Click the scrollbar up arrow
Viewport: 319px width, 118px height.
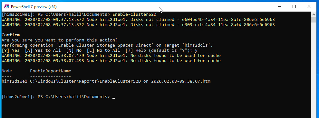coord(313,14)
